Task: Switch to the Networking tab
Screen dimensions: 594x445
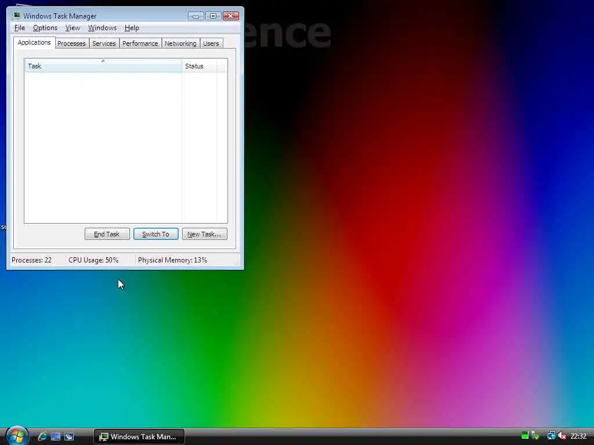Action: [x=181, y=43]
